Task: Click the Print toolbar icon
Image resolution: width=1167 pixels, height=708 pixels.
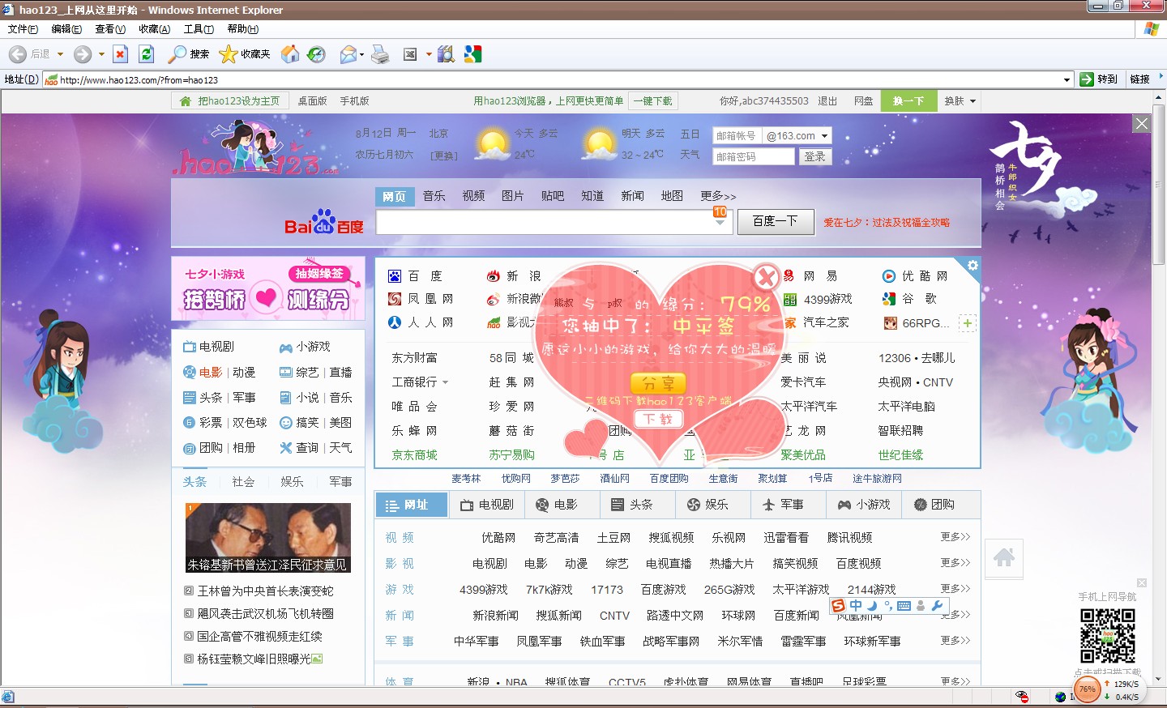Action: [x=379, y=54]
